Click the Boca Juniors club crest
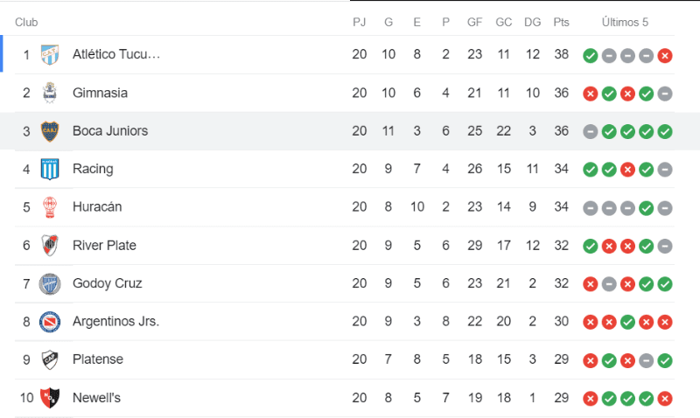The width and height of the screenshot is (700, 418). pos(50,131)
